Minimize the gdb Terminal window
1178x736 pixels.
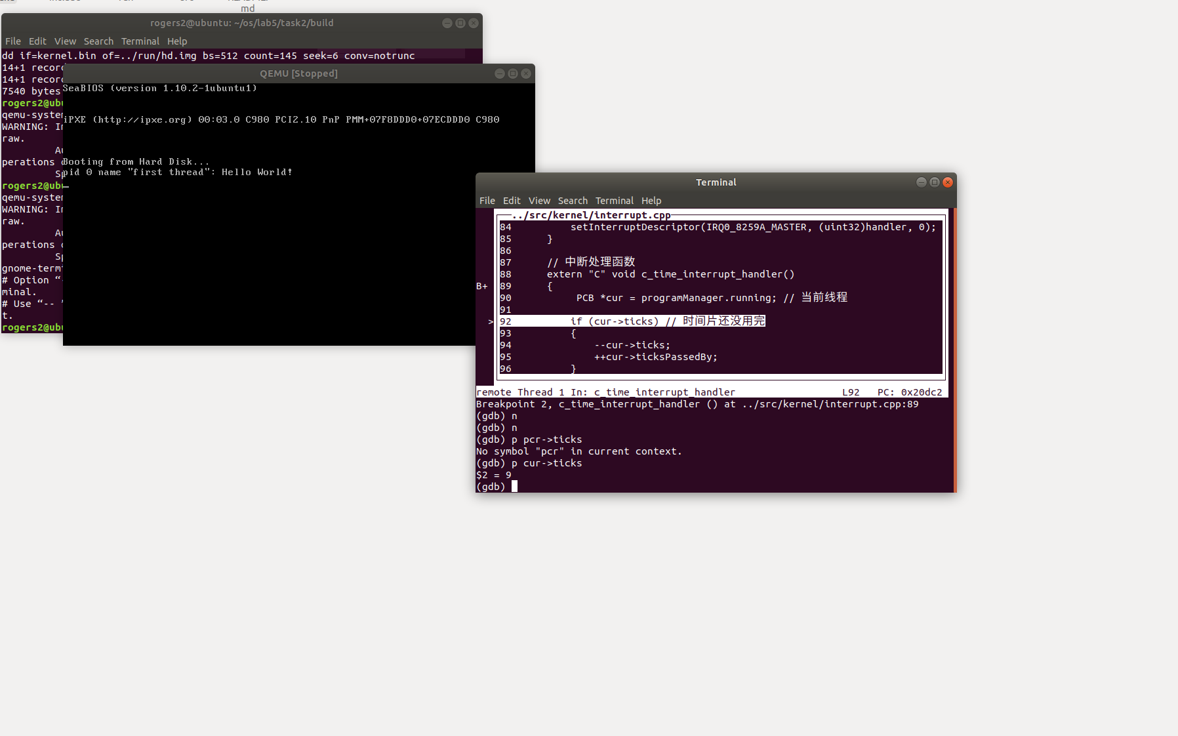[x=921, y=182]
